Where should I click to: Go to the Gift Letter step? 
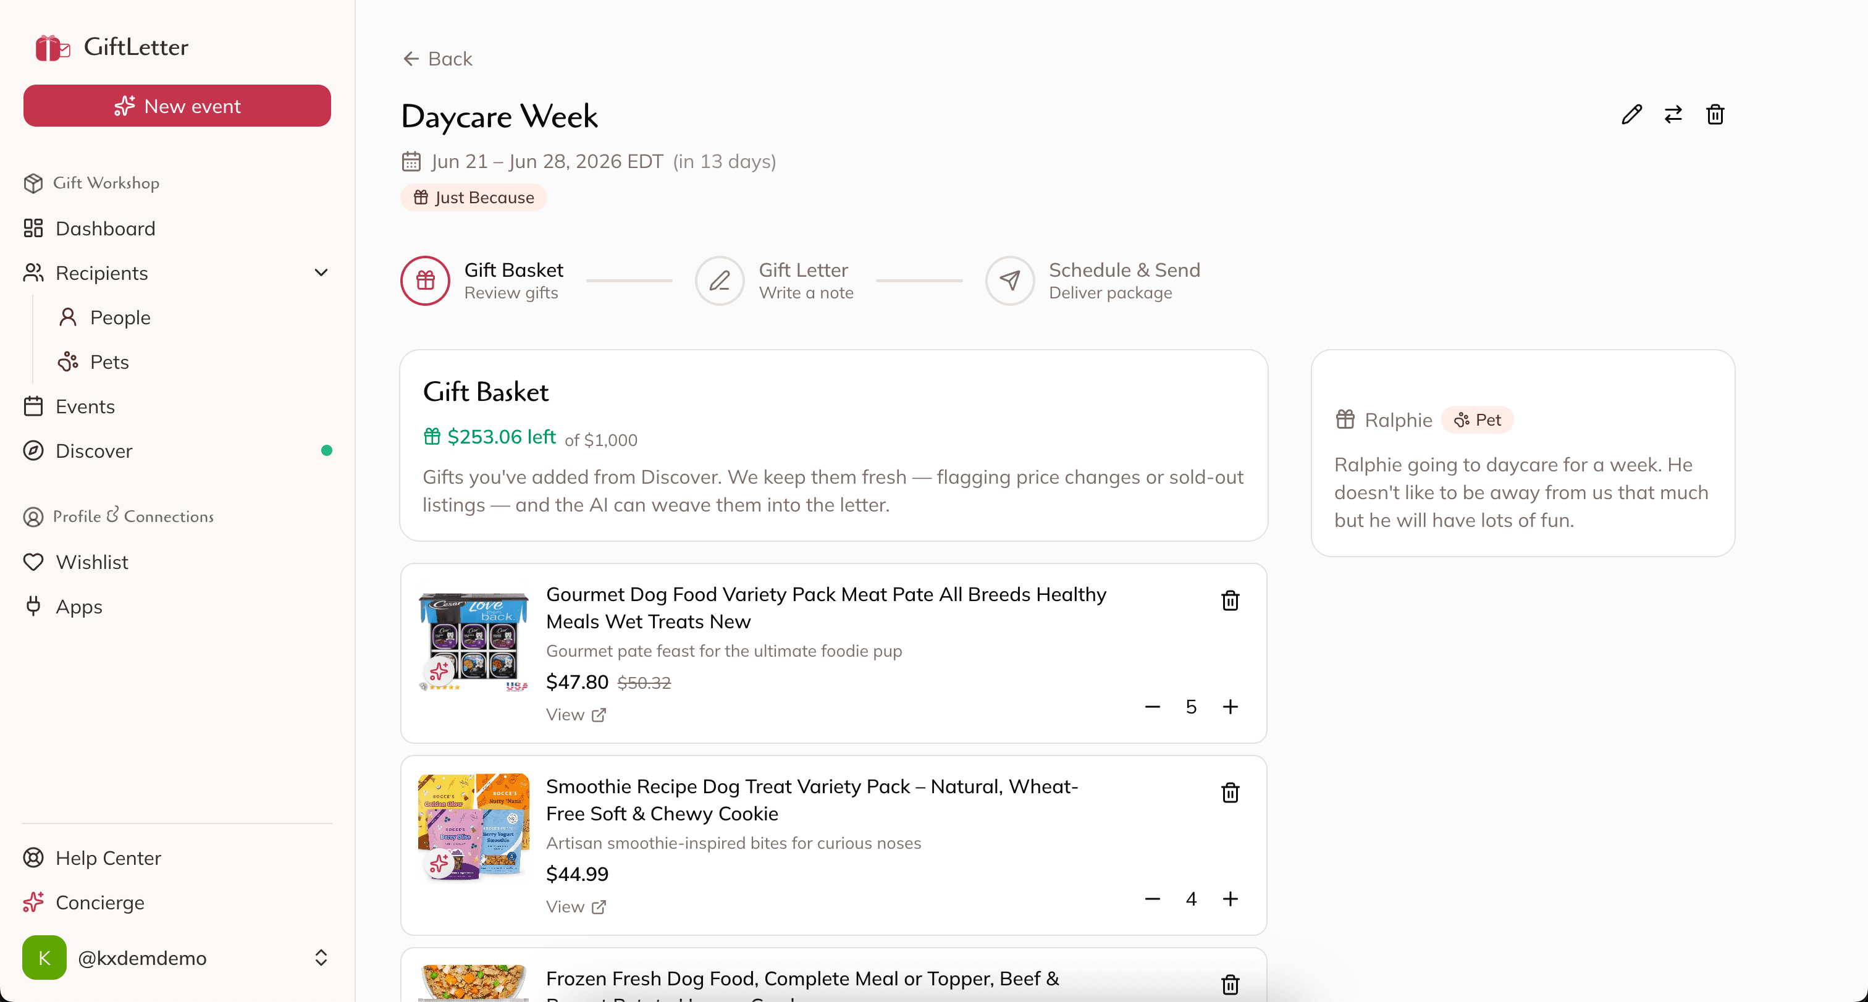point(775,280)
